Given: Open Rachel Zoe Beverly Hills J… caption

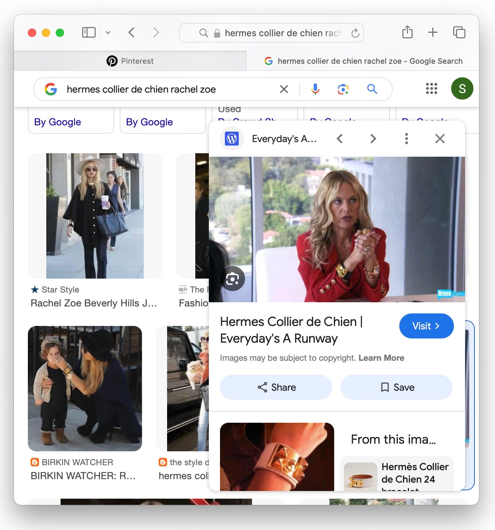Looking at the screenshot, I should coord(94,303).
